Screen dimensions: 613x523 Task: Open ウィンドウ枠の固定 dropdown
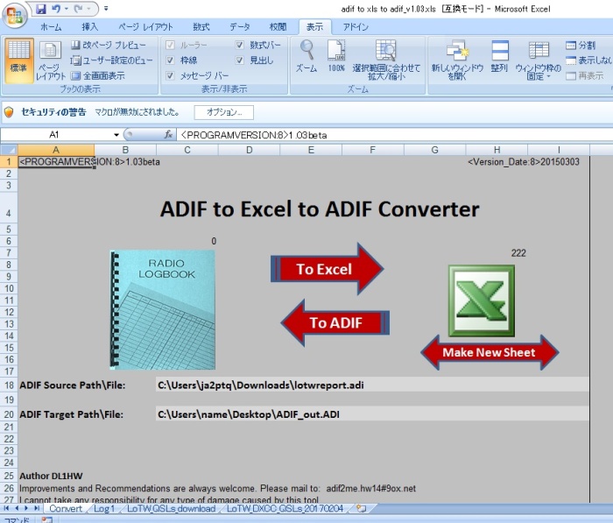539,60
